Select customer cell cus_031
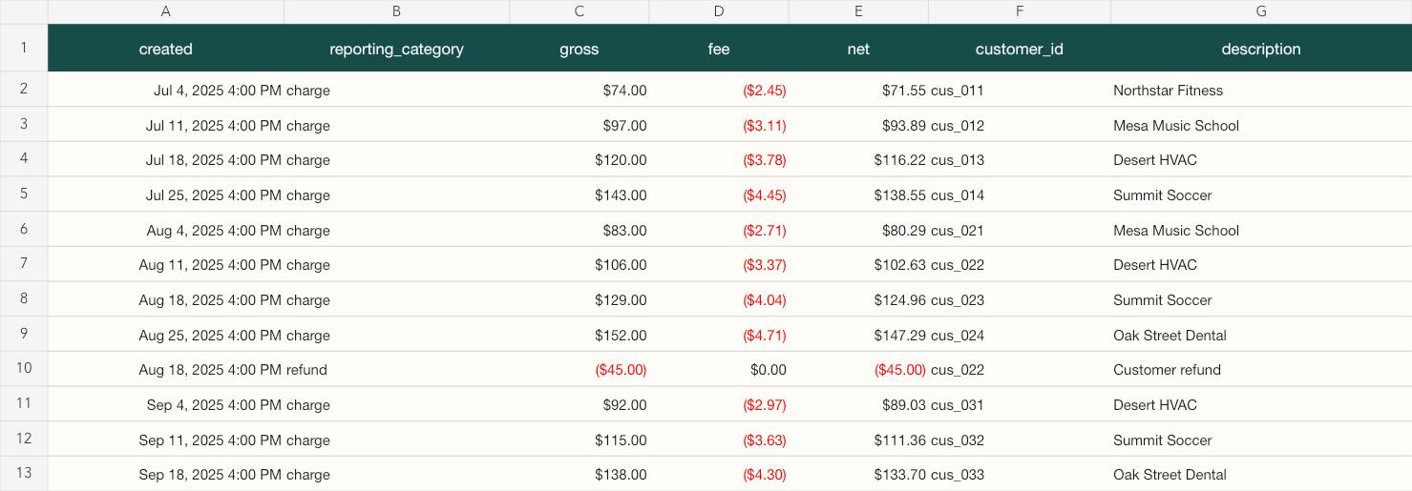The image size is (1412, 491). click(x=1020, y=404)
